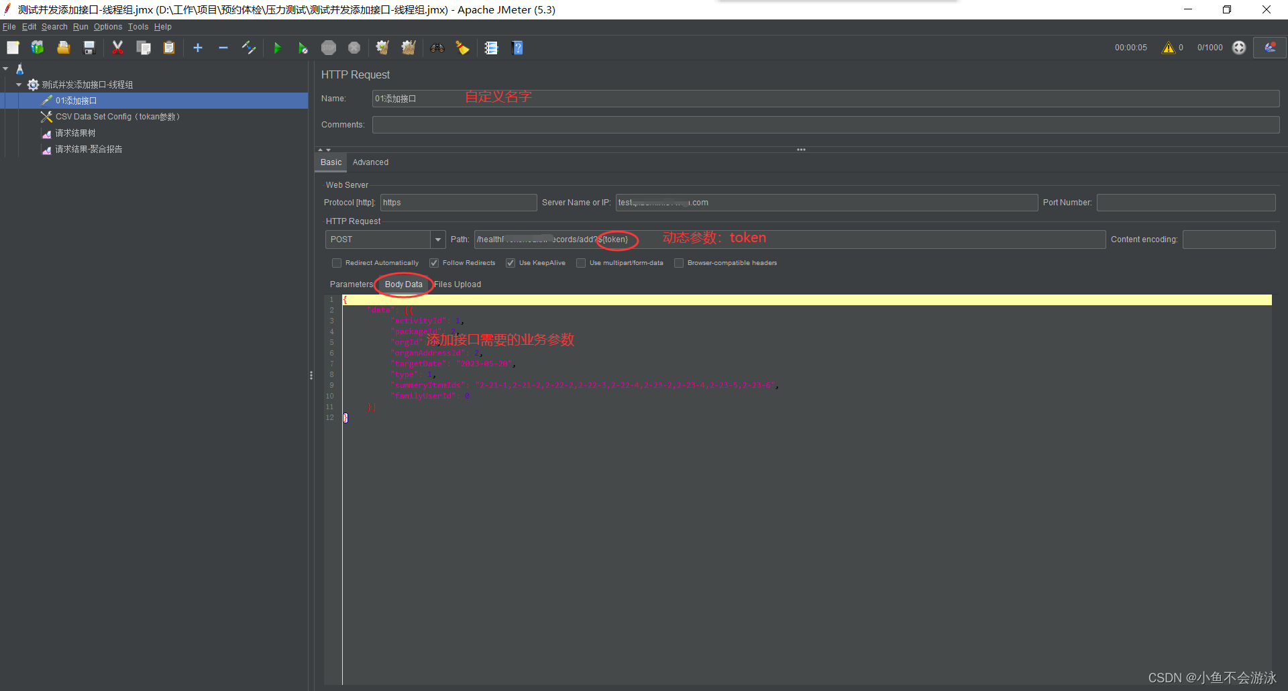Click the Server Name or IP field
This screenshot has width=1288, height=691.
click(826, 203)
